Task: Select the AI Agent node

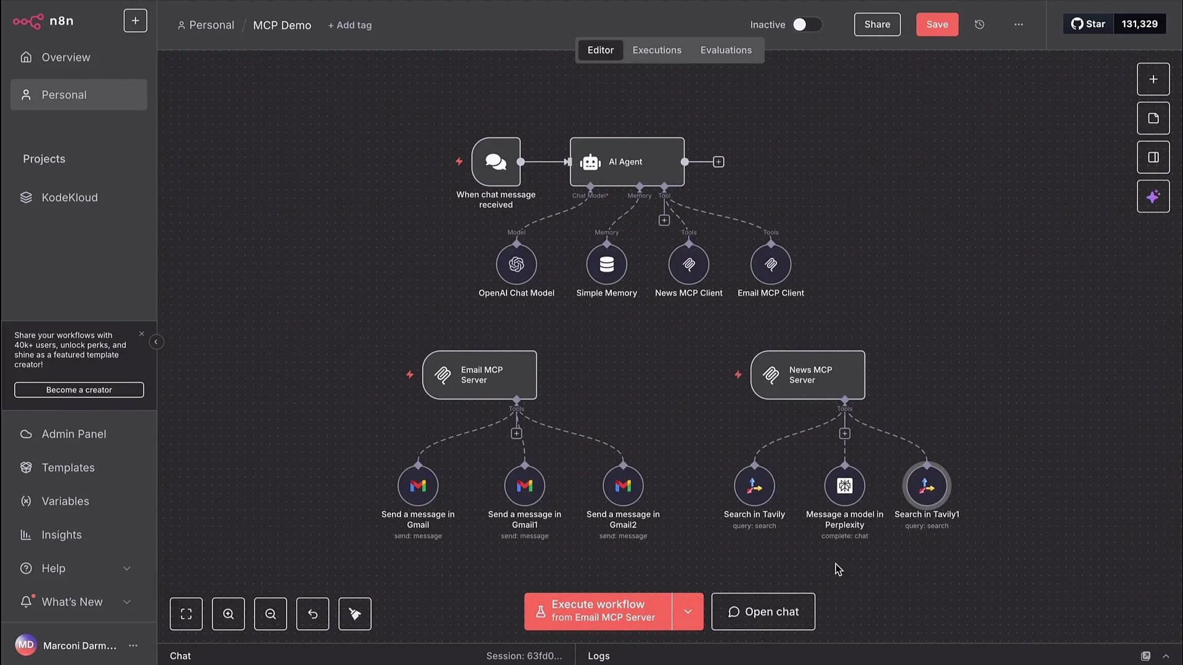Action: coord(627,162)
